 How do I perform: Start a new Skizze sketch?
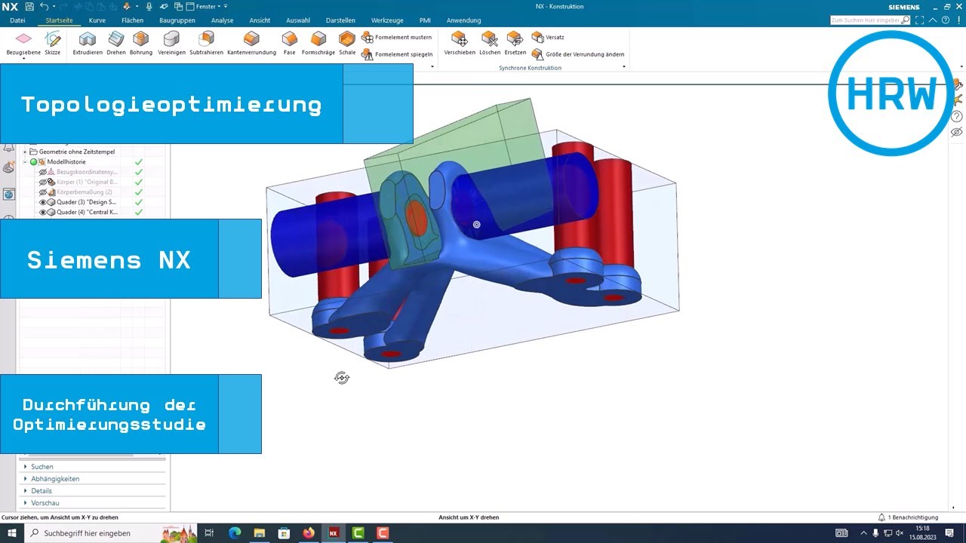click(52, 43)
